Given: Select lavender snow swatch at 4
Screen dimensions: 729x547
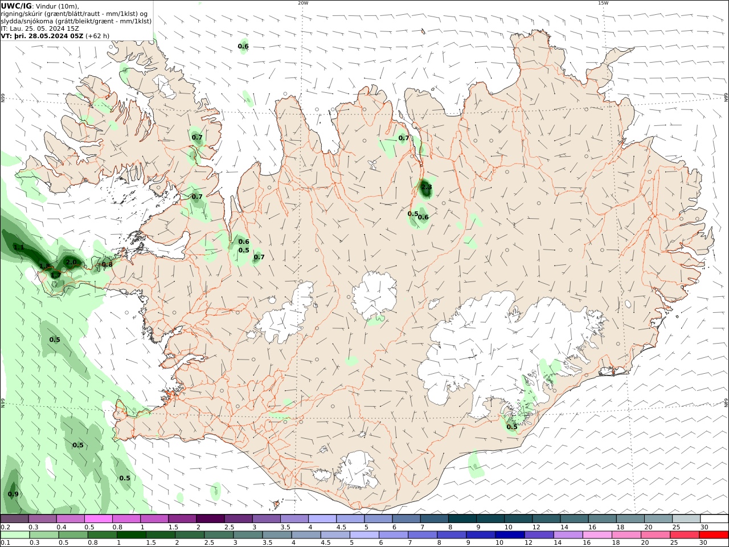Looking at the screenshot, I should (x=322, y=519).
